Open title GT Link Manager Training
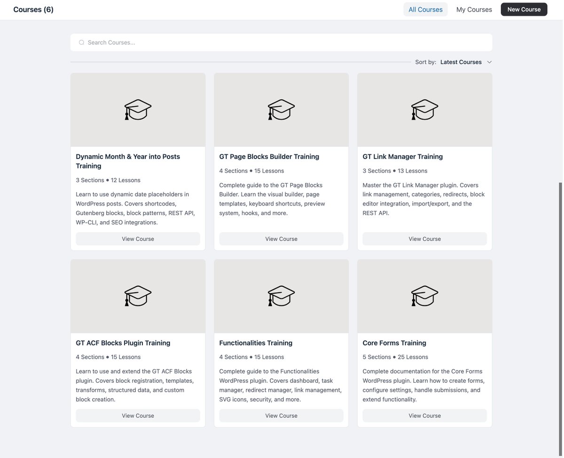 [x=403, y=157]
